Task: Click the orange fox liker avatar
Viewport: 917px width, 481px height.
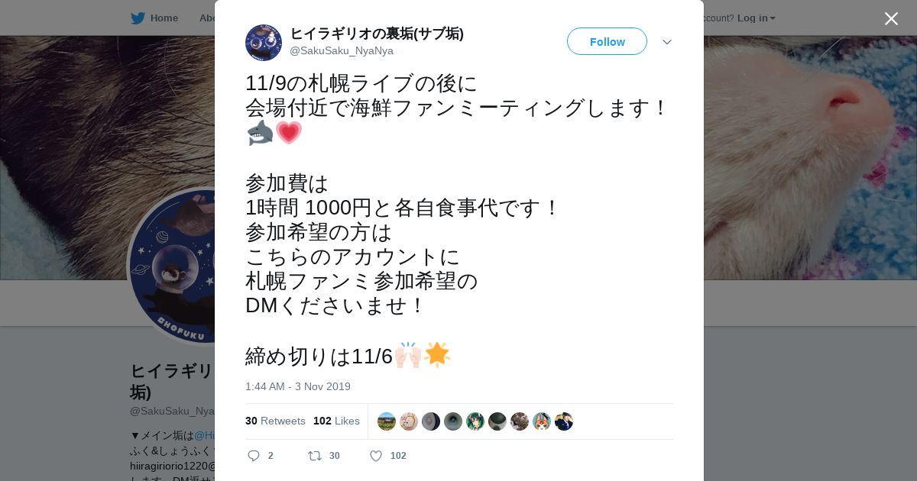Action: pos(542,421)
